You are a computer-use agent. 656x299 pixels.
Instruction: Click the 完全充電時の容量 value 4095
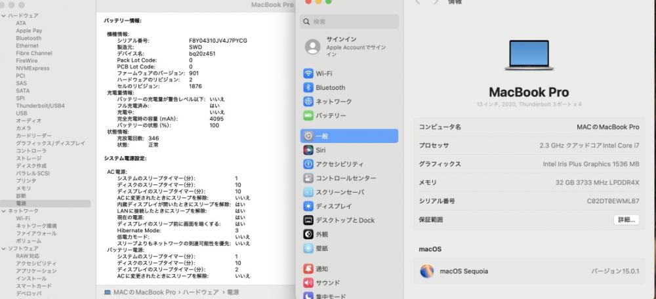tap(216, 119)
